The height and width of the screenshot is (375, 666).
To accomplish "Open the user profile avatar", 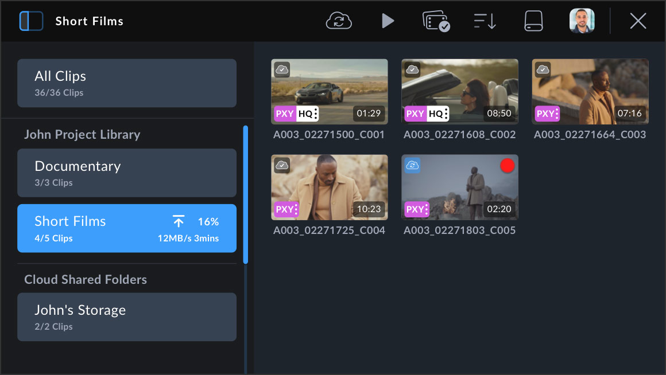I will (582, 21).
